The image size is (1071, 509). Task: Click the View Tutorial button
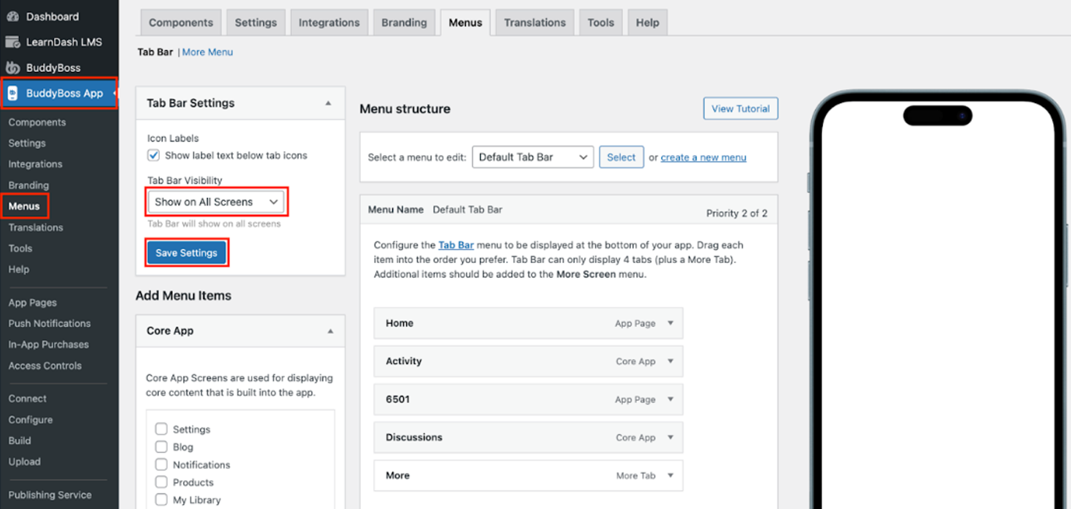740,109
